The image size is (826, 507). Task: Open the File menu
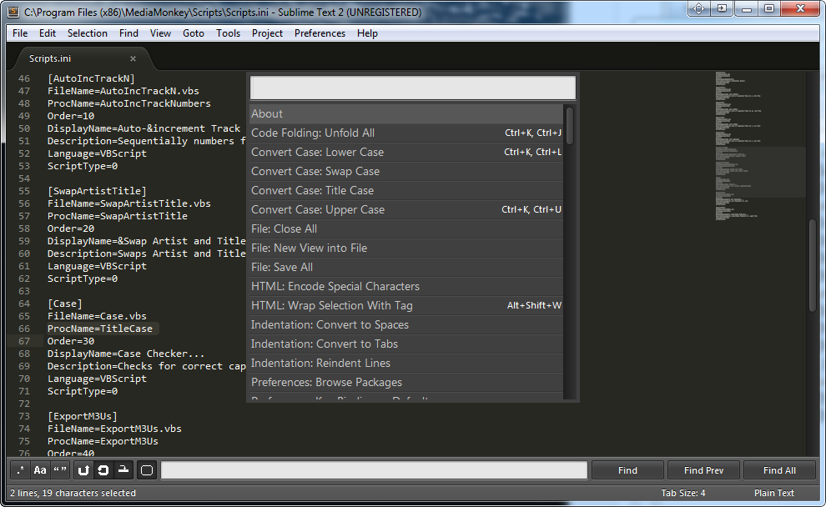20,33
